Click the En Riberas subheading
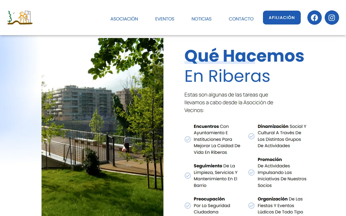 click(x=227, y=76)
